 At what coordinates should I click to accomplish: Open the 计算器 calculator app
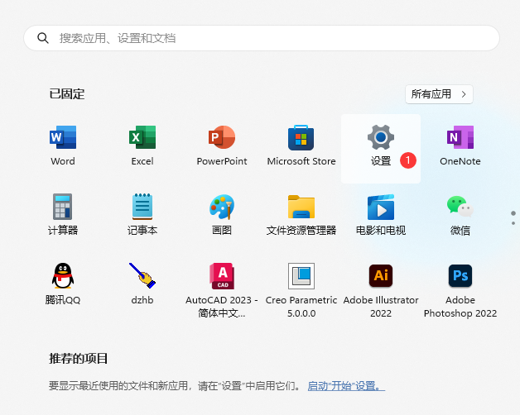63,215
